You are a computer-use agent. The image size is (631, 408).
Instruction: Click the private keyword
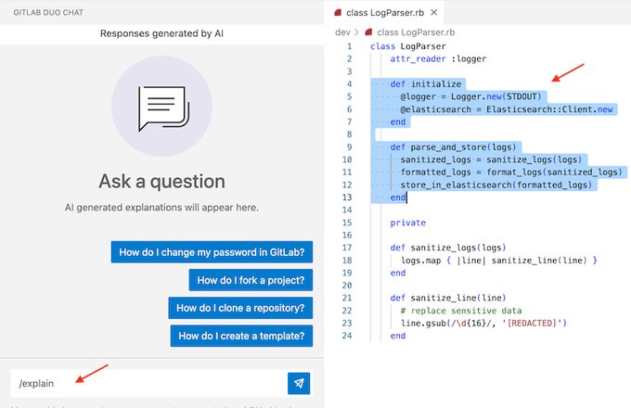pos(407,223)
